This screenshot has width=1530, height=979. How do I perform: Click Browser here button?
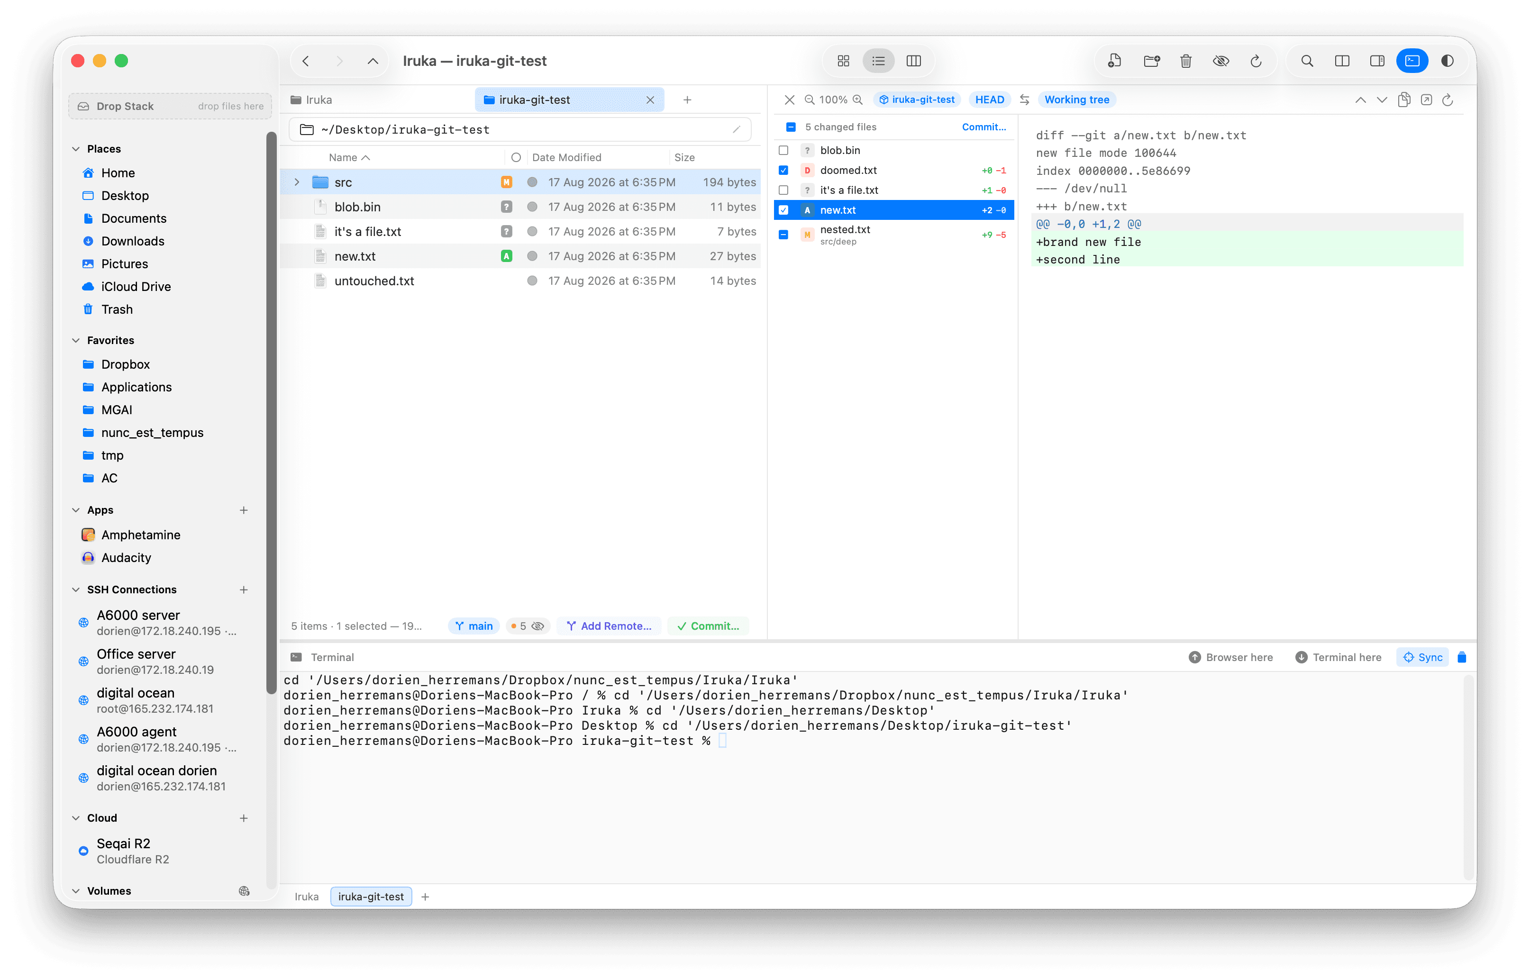(x=1230, y=657)
